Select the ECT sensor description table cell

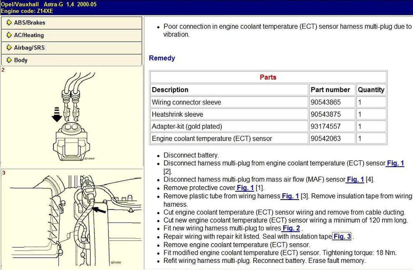click(229, 138)
